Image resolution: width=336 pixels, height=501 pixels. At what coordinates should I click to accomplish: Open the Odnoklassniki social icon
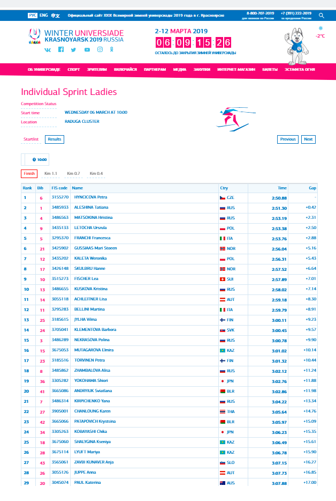[x=112, y=49]
